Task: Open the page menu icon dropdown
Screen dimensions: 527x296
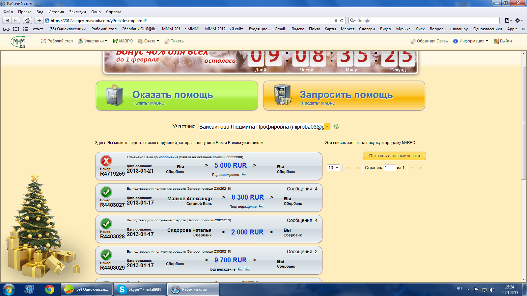Action: point(508,20)
